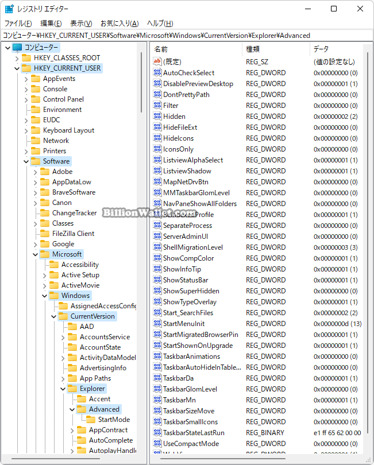Select the NavPaneShowAllFolders value name

[x=200, y=203]
